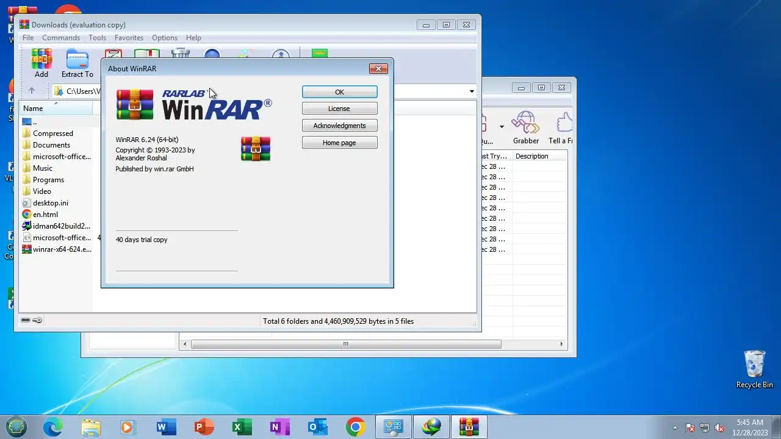Click the Description column header
The width and height of the screenshot is (781, 439).
[x=540, y=156]
